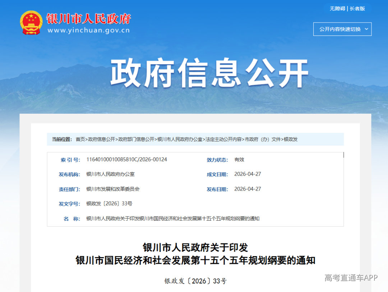The width and height of the screenshot is (388, 292).
Task: Open 法定主动公开内容 breadcrumb link
Action: pyautogui.click(x=223, y=139)
